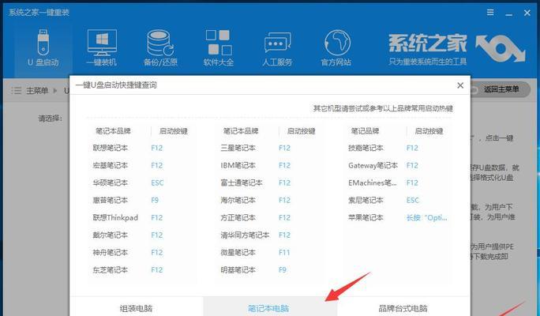Click 返回主菜单 button
The height and width of the screenshot is (316, 540).
click(500, 89)
